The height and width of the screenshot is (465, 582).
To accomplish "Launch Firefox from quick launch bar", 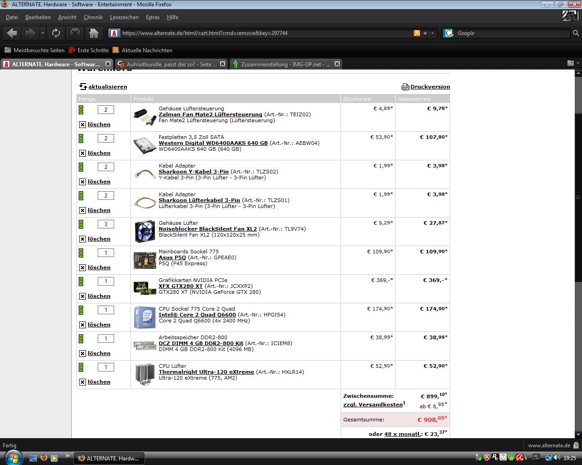I will coord(44,458).
